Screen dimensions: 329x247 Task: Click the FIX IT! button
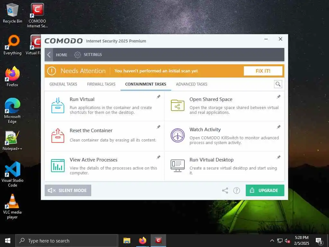(x=263, y=71)
